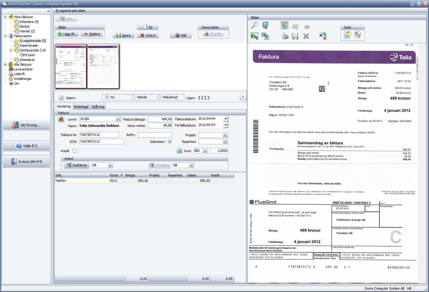429x292 pixels.
Task: Click the Doknr refresh icon
Action: pos(61,98)
